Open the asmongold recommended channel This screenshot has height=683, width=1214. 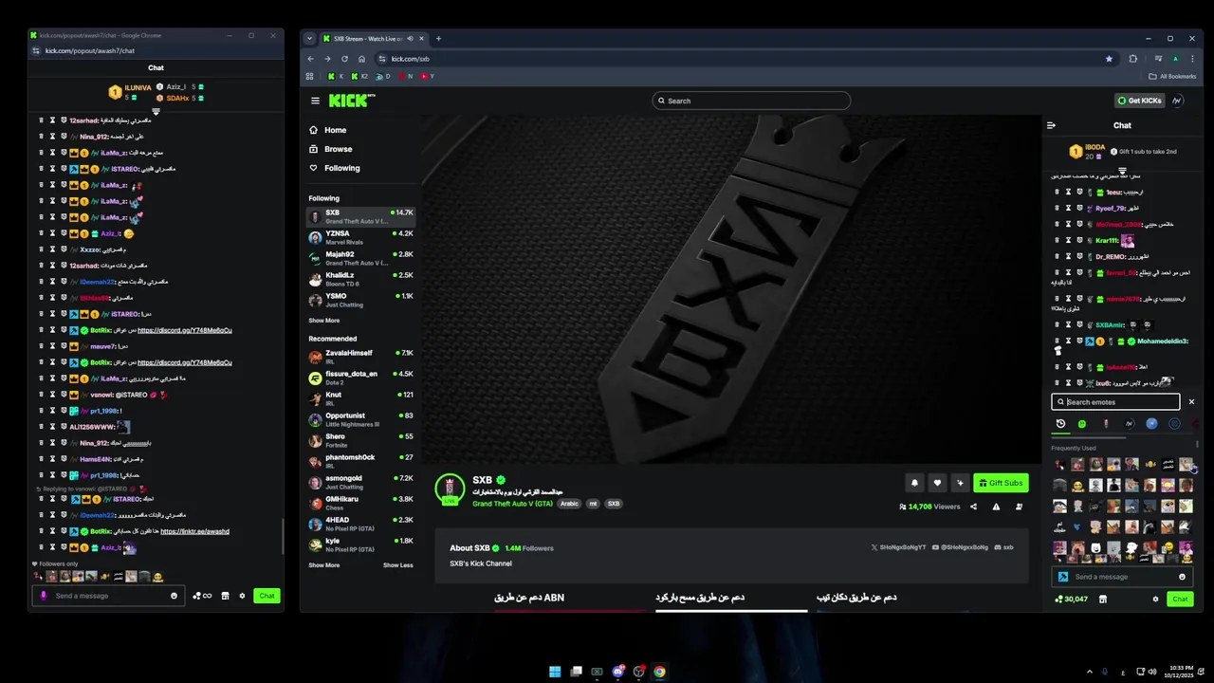pyautogui.click(x=360, y=482)
